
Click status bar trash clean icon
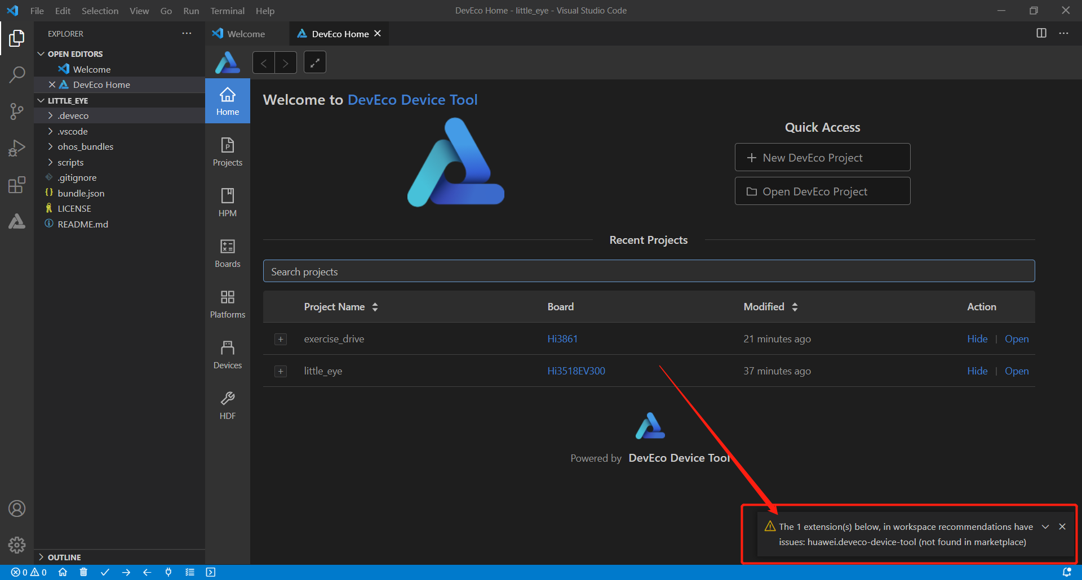[x=83, y=572]
